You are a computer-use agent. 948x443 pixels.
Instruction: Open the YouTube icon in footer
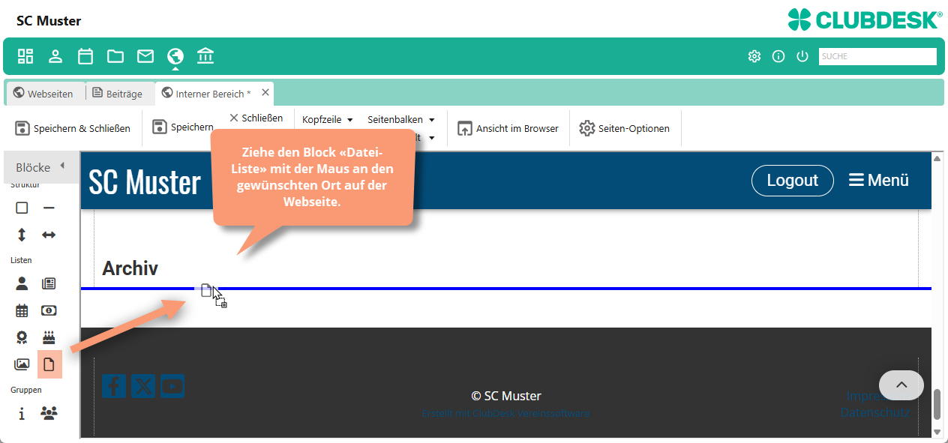click(x=172, y=386)
